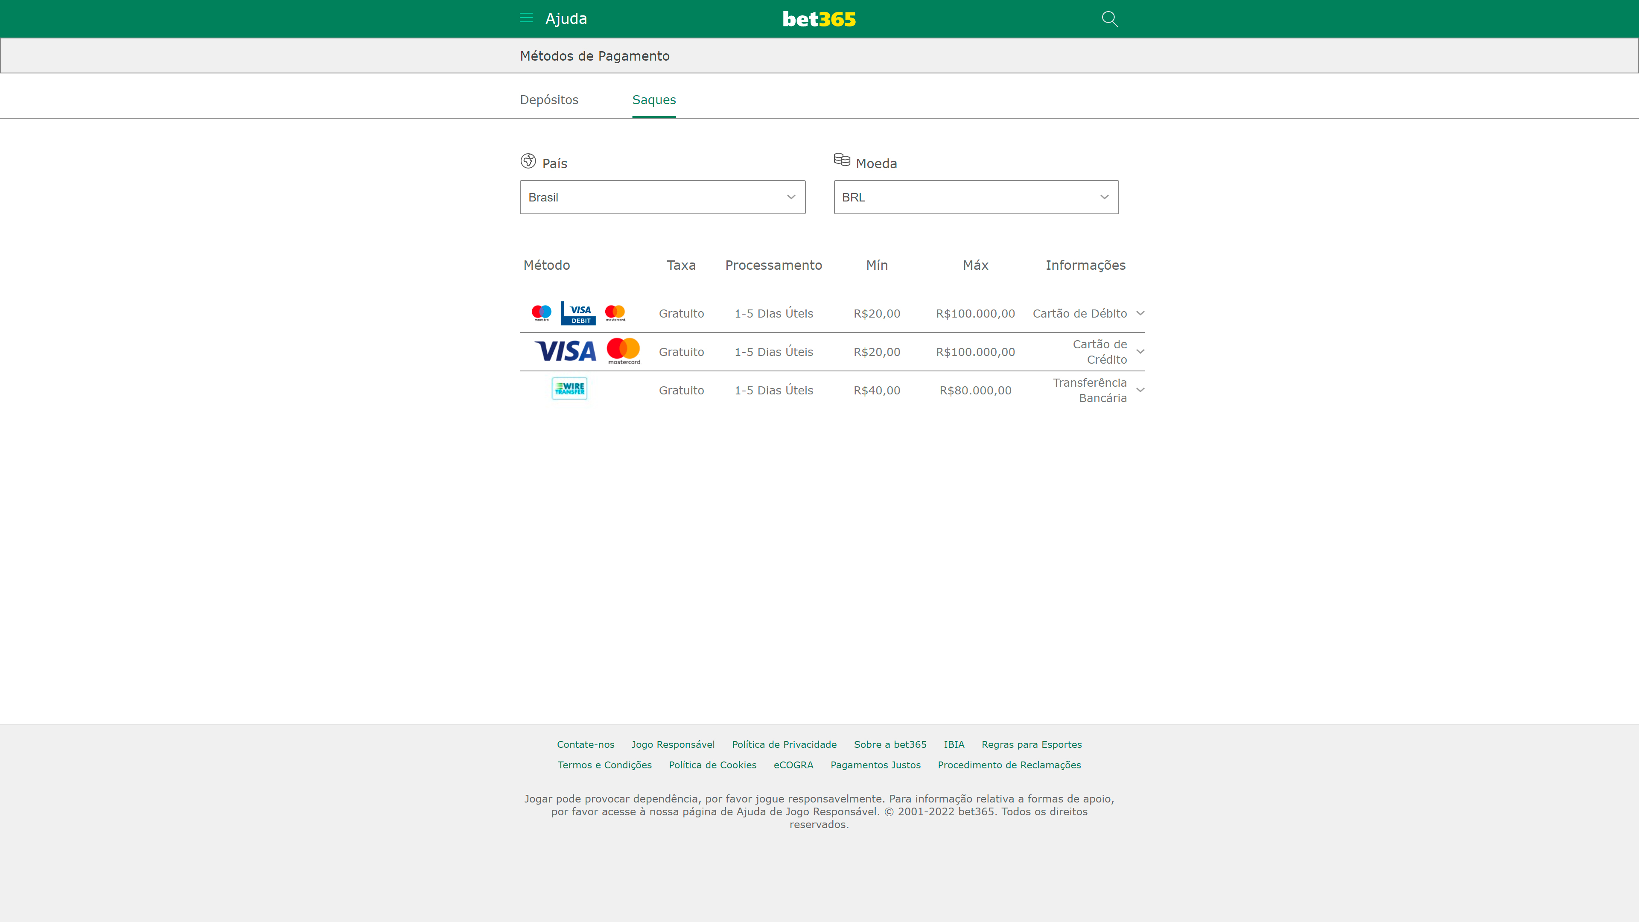Click the Mastercard credit card logo

click(624, 351)
